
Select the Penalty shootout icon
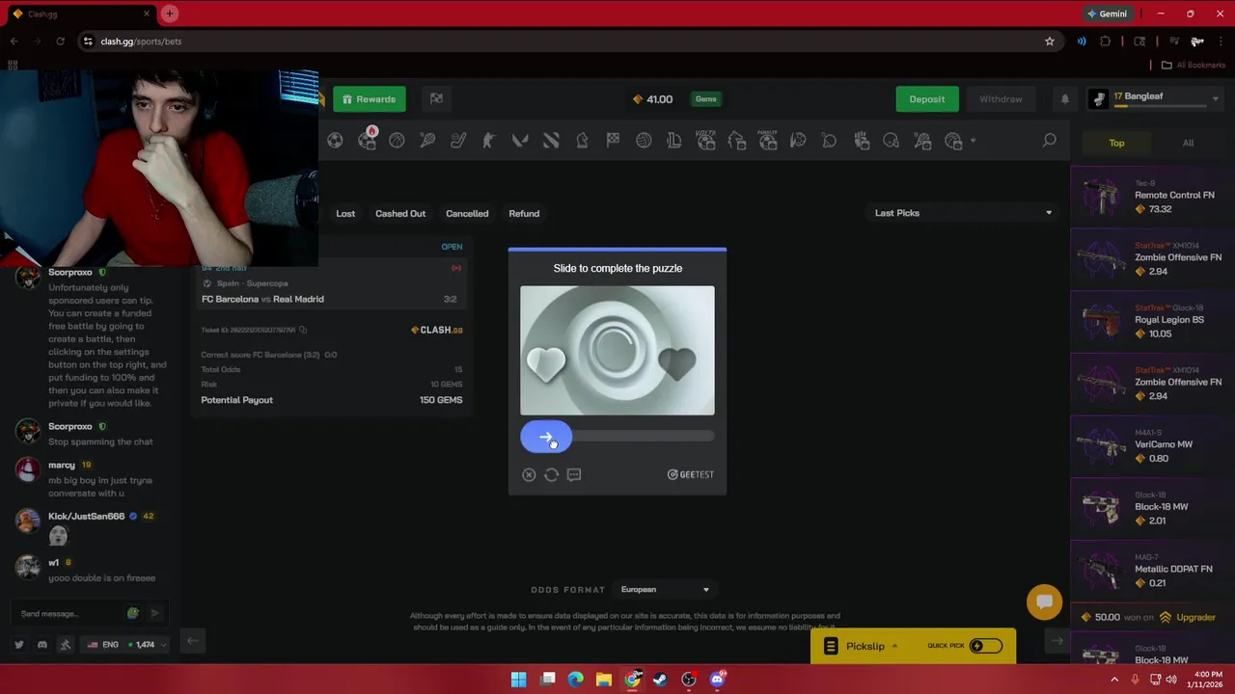coord(768,141)
